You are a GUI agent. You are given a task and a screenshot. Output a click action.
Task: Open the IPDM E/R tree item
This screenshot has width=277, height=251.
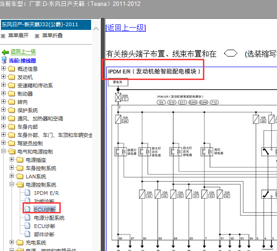pyautogui.click(x=46, y=193)
